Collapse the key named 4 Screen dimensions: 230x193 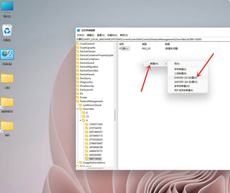click(x=80, y=121)
